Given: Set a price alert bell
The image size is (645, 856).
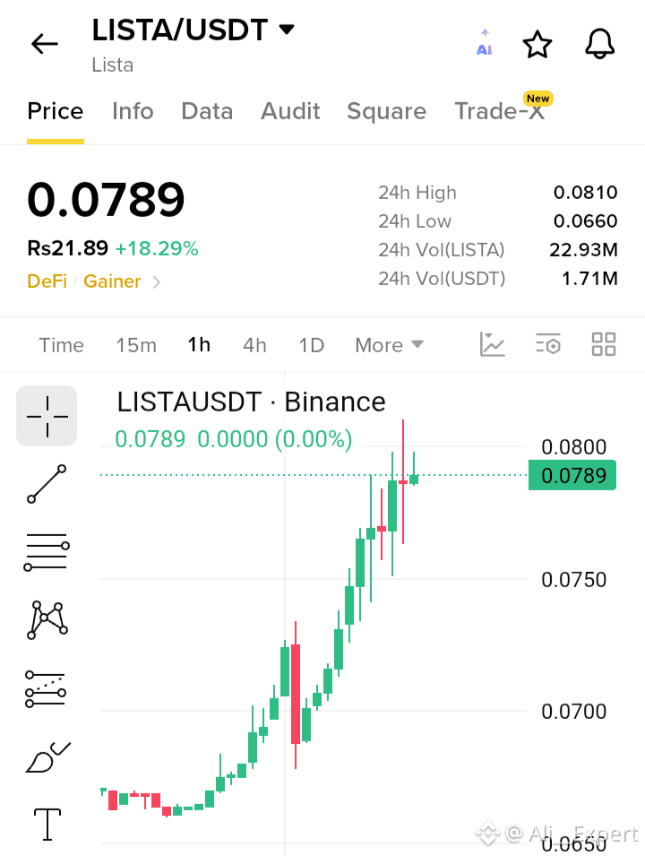Looking at the screenshot, I should (x=599, y=44).
